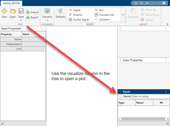Click the redo arrow icon
Image resolution: width=170 pixels, height=126 pixels.
click(158, 3)
